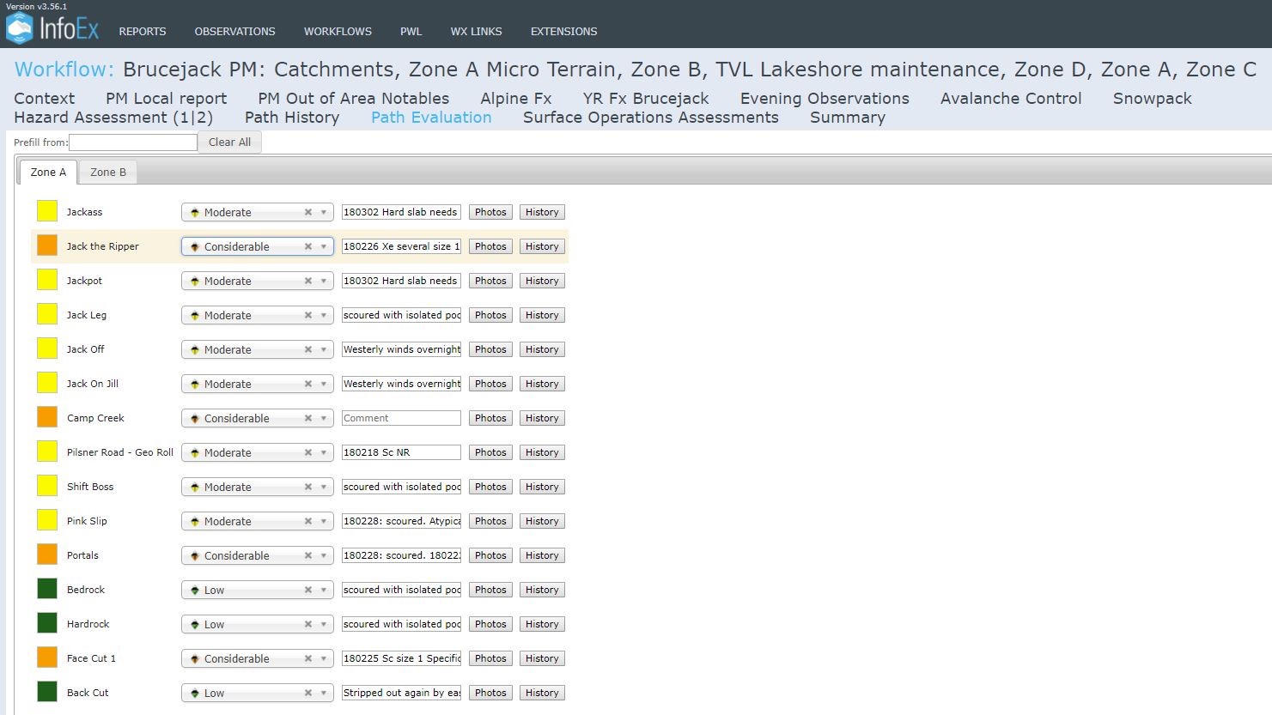Clear the Portals rating using x icon
This screenshot has width=1272, height=715.
click(x=307, y=555)
